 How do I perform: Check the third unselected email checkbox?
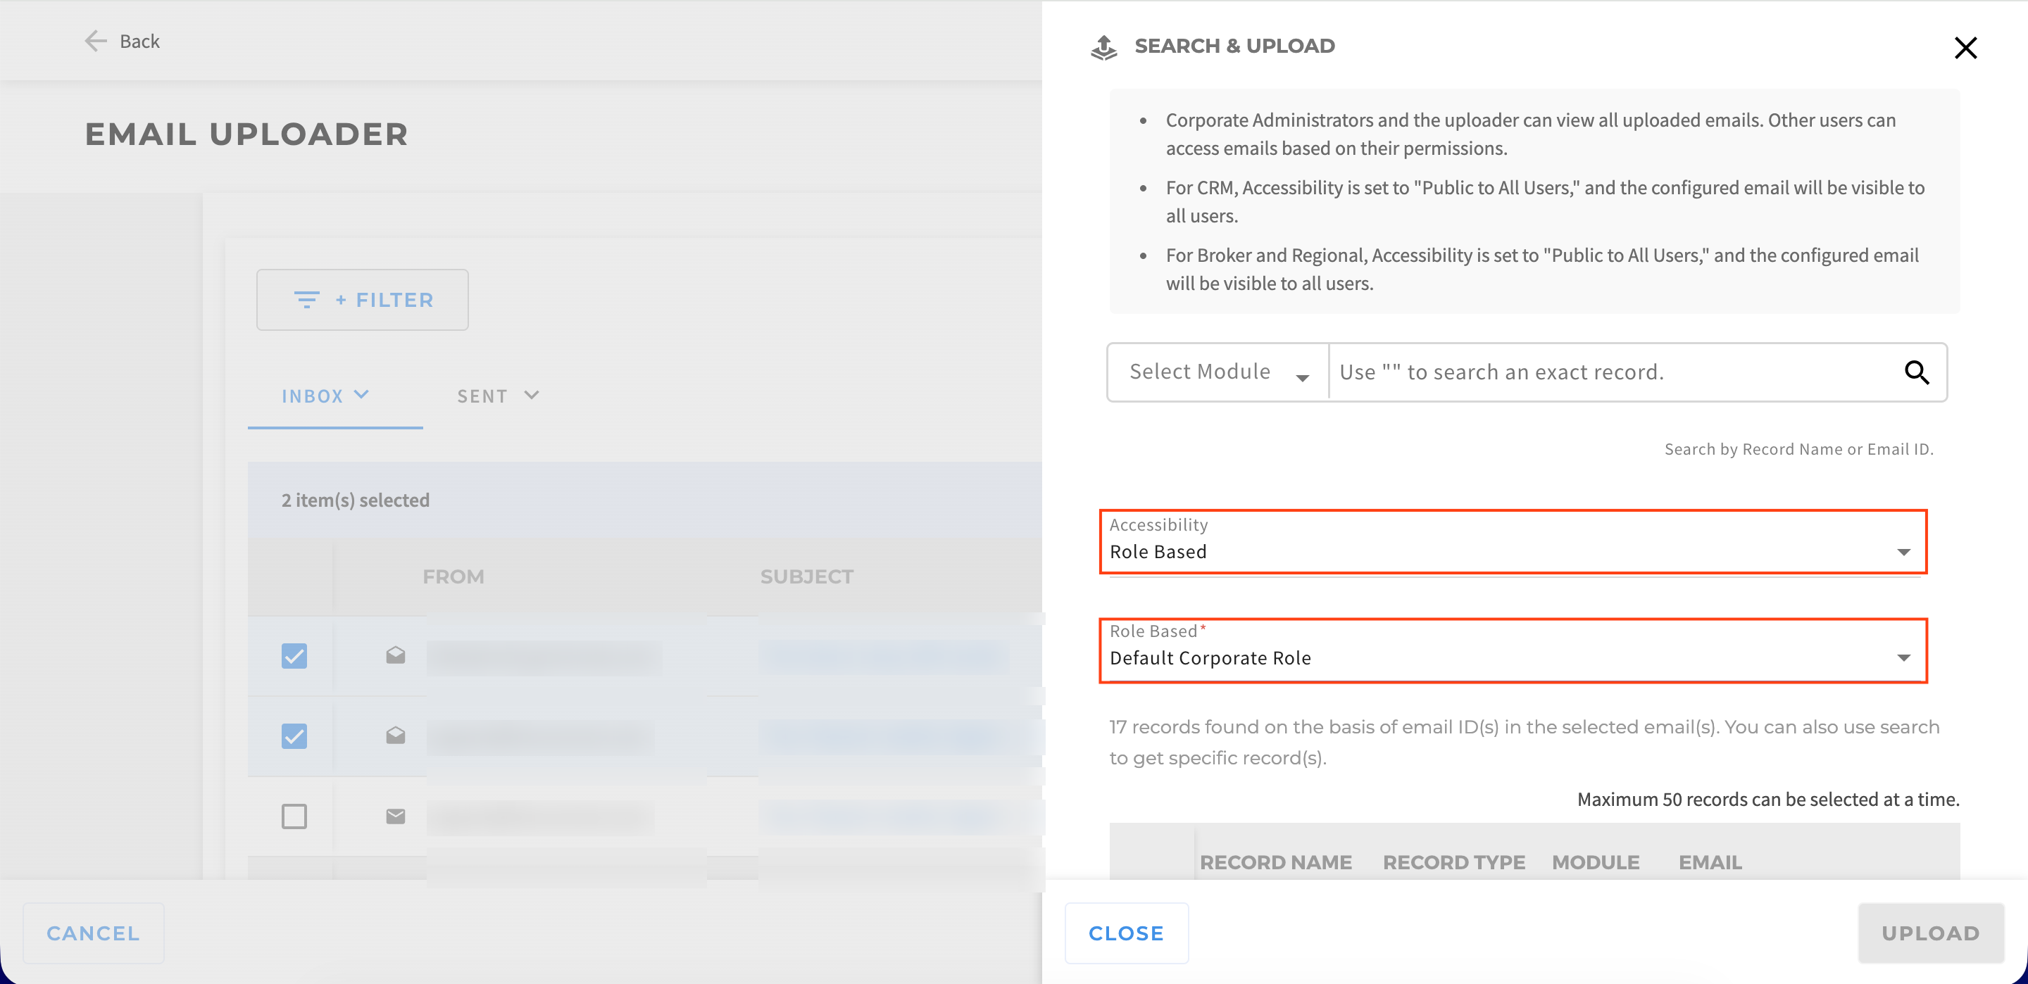(x=294, y=816)
